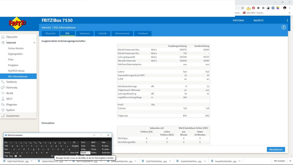Viewport: 293px width, 165px height.
Task: Click the Telefonie phone icon
Action: click(3, 82)
